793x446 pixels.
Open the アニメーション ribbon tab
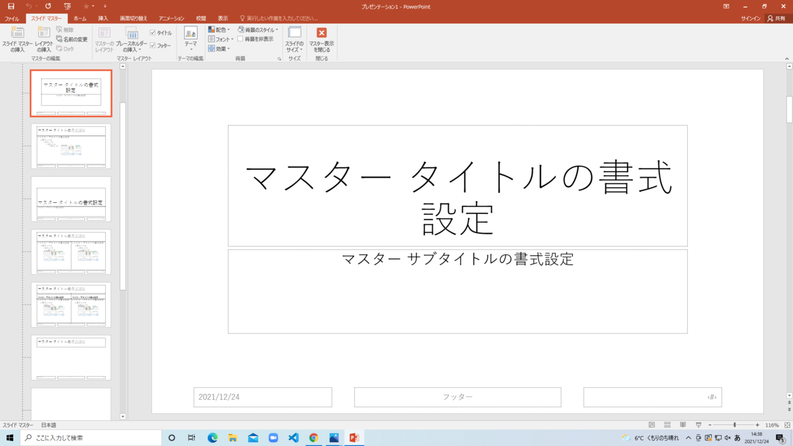(170, 19)
